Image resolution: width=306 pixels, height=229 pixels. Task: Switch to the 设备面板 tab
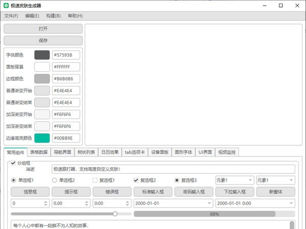[x=160, y=152]
